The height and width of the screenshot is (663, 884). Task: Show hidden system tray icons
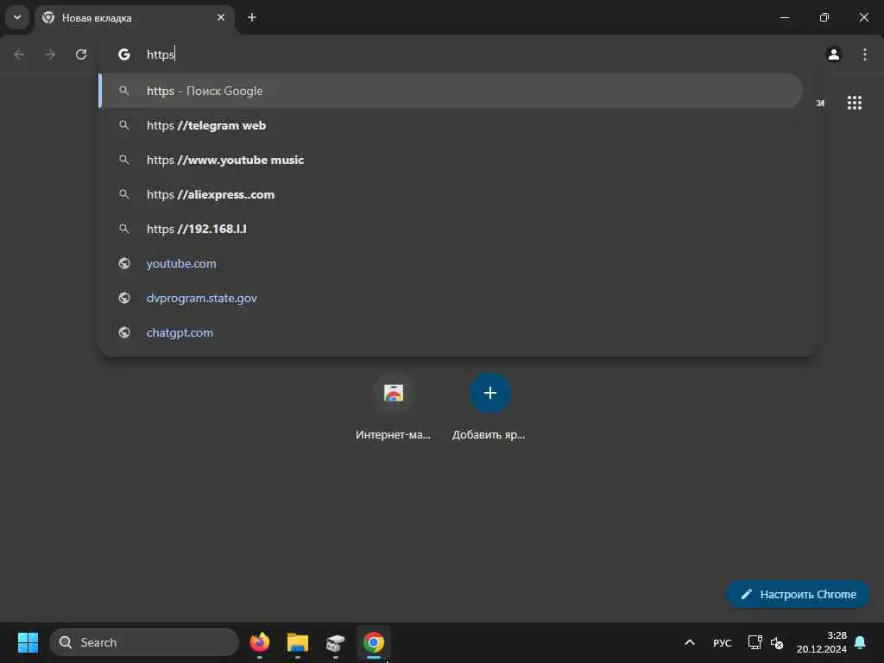(690, 642)
